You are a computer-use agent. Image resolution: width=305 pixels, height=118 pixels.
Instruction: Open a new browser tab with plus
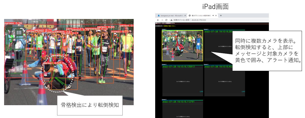click(x=221, y=16)
